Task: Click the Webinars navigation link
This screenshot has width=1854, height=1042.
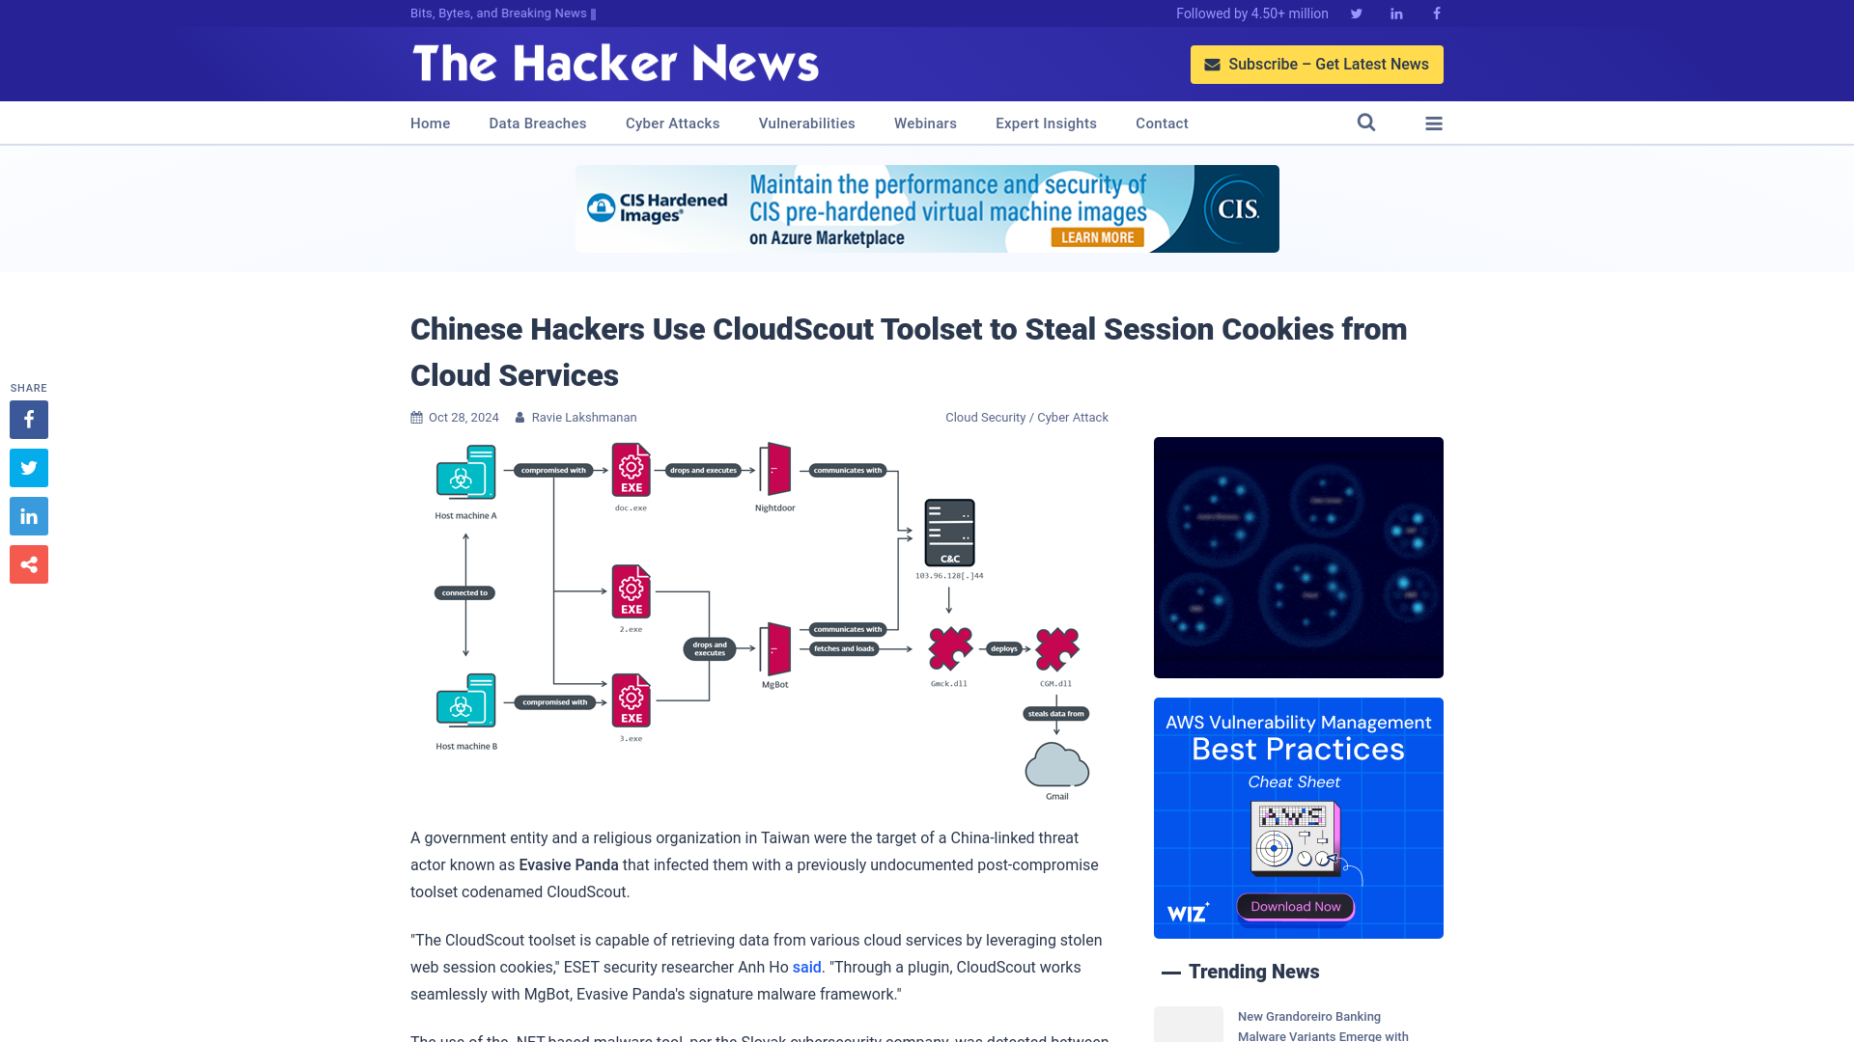Action: [926, 123]
